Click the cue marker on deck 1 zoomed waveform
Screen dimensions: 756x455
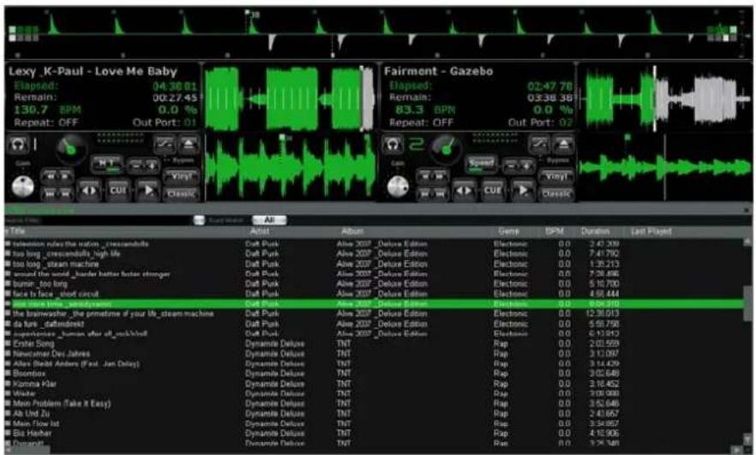282,138
